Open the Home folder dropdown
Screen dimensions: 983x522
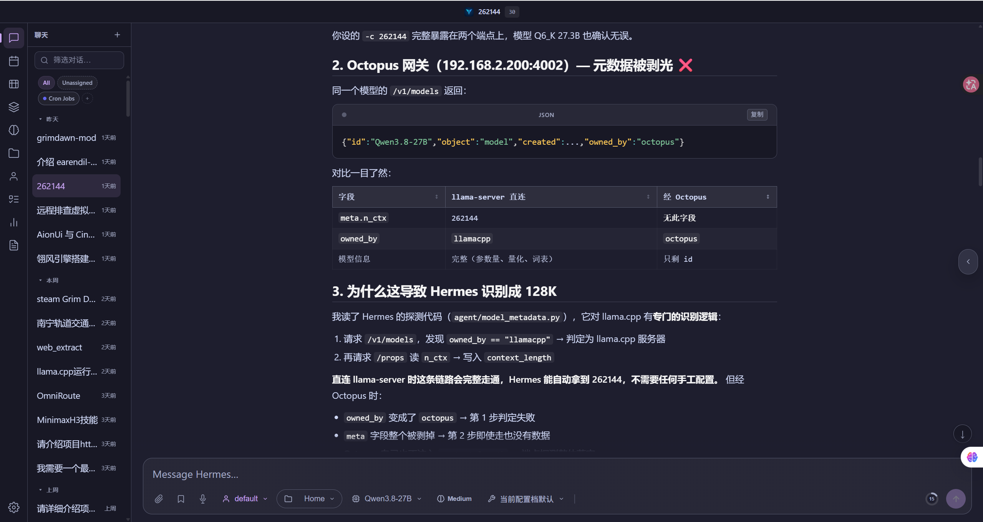click(x=309, y=499)
